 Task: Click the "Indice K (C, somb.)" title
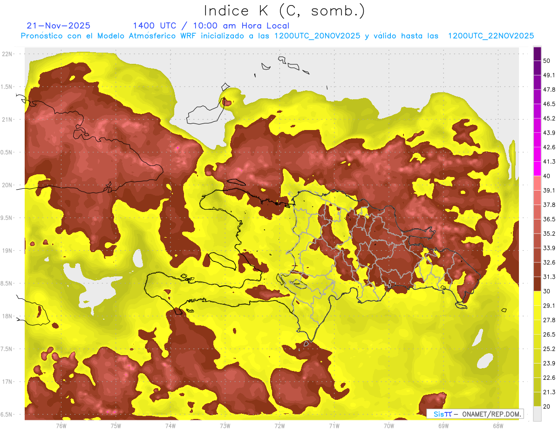coord(285,11)
